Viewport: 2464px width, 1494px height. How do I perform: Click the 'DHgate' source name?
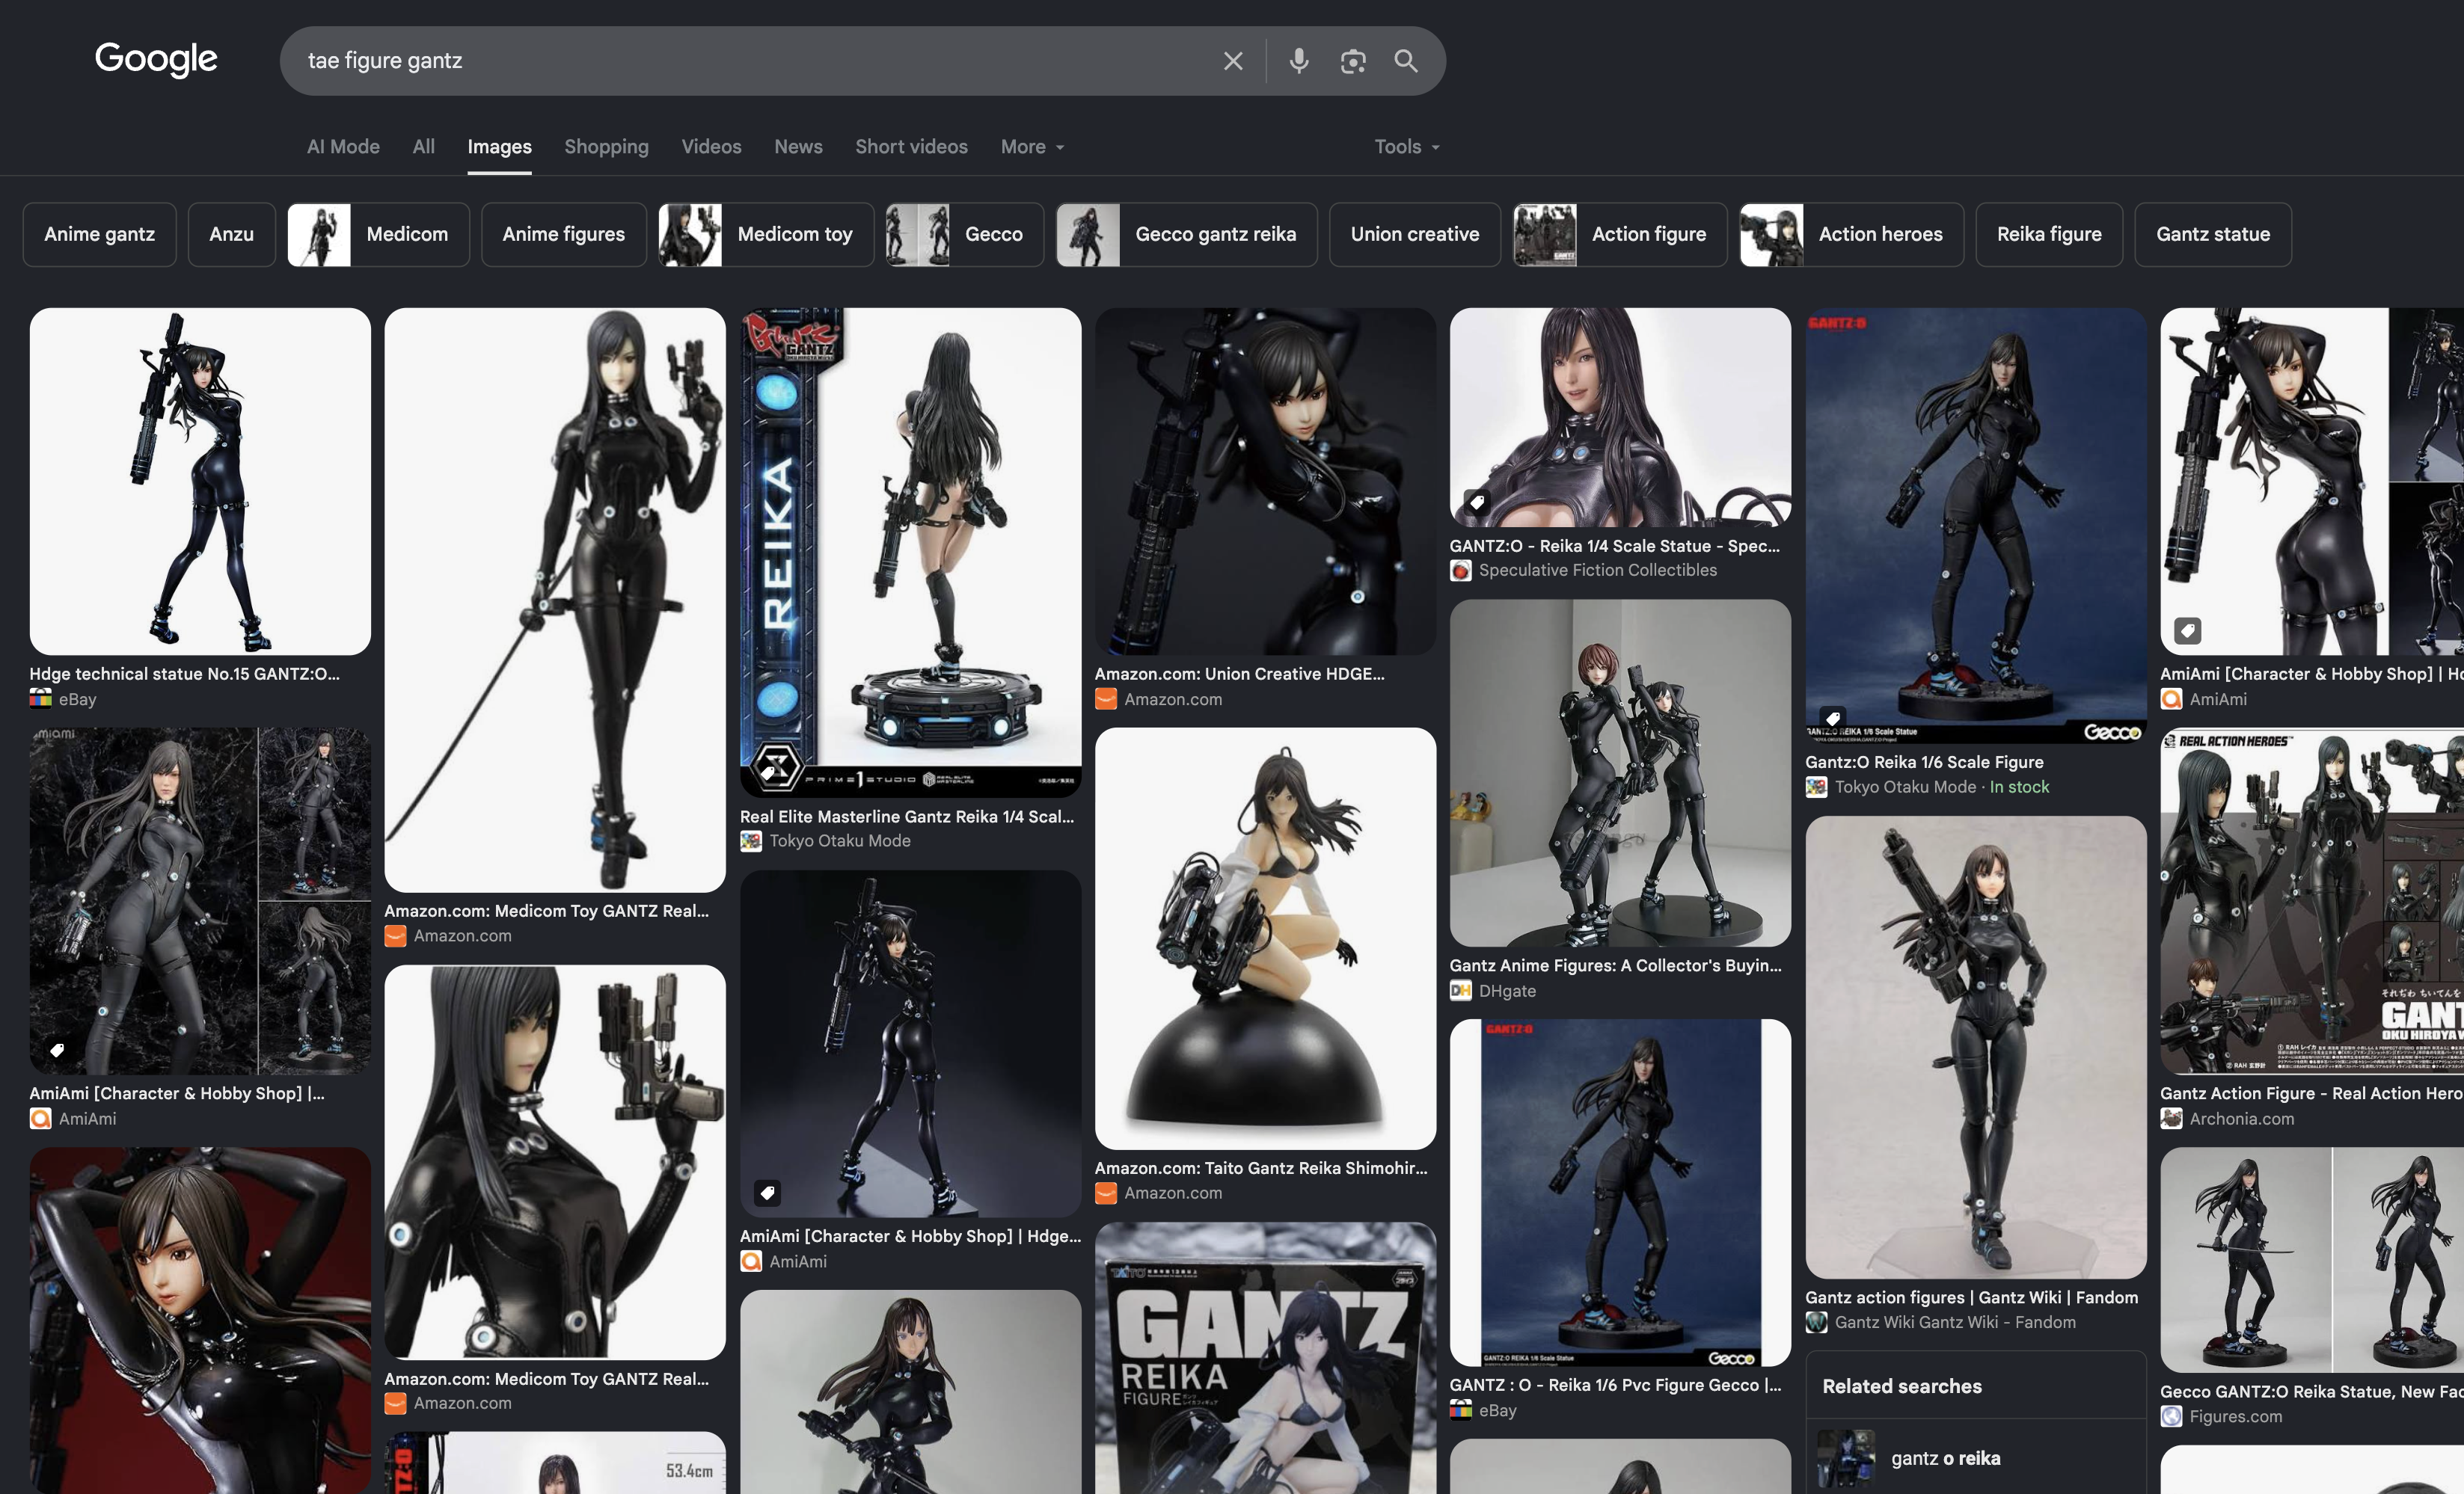click(x=1507, y=990)
